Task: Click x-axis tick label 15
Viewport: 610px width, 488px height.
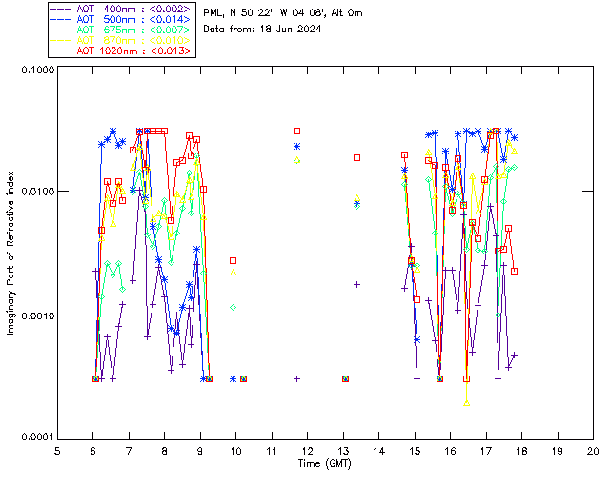Action: coord(415,451)
